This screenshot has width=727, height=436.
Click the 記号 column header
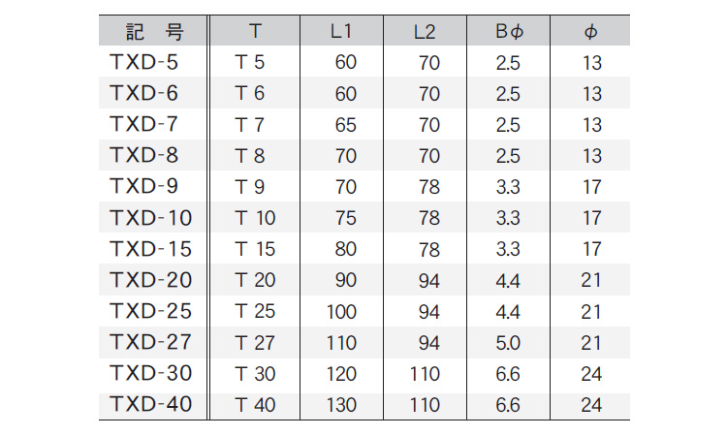(154, 32)
